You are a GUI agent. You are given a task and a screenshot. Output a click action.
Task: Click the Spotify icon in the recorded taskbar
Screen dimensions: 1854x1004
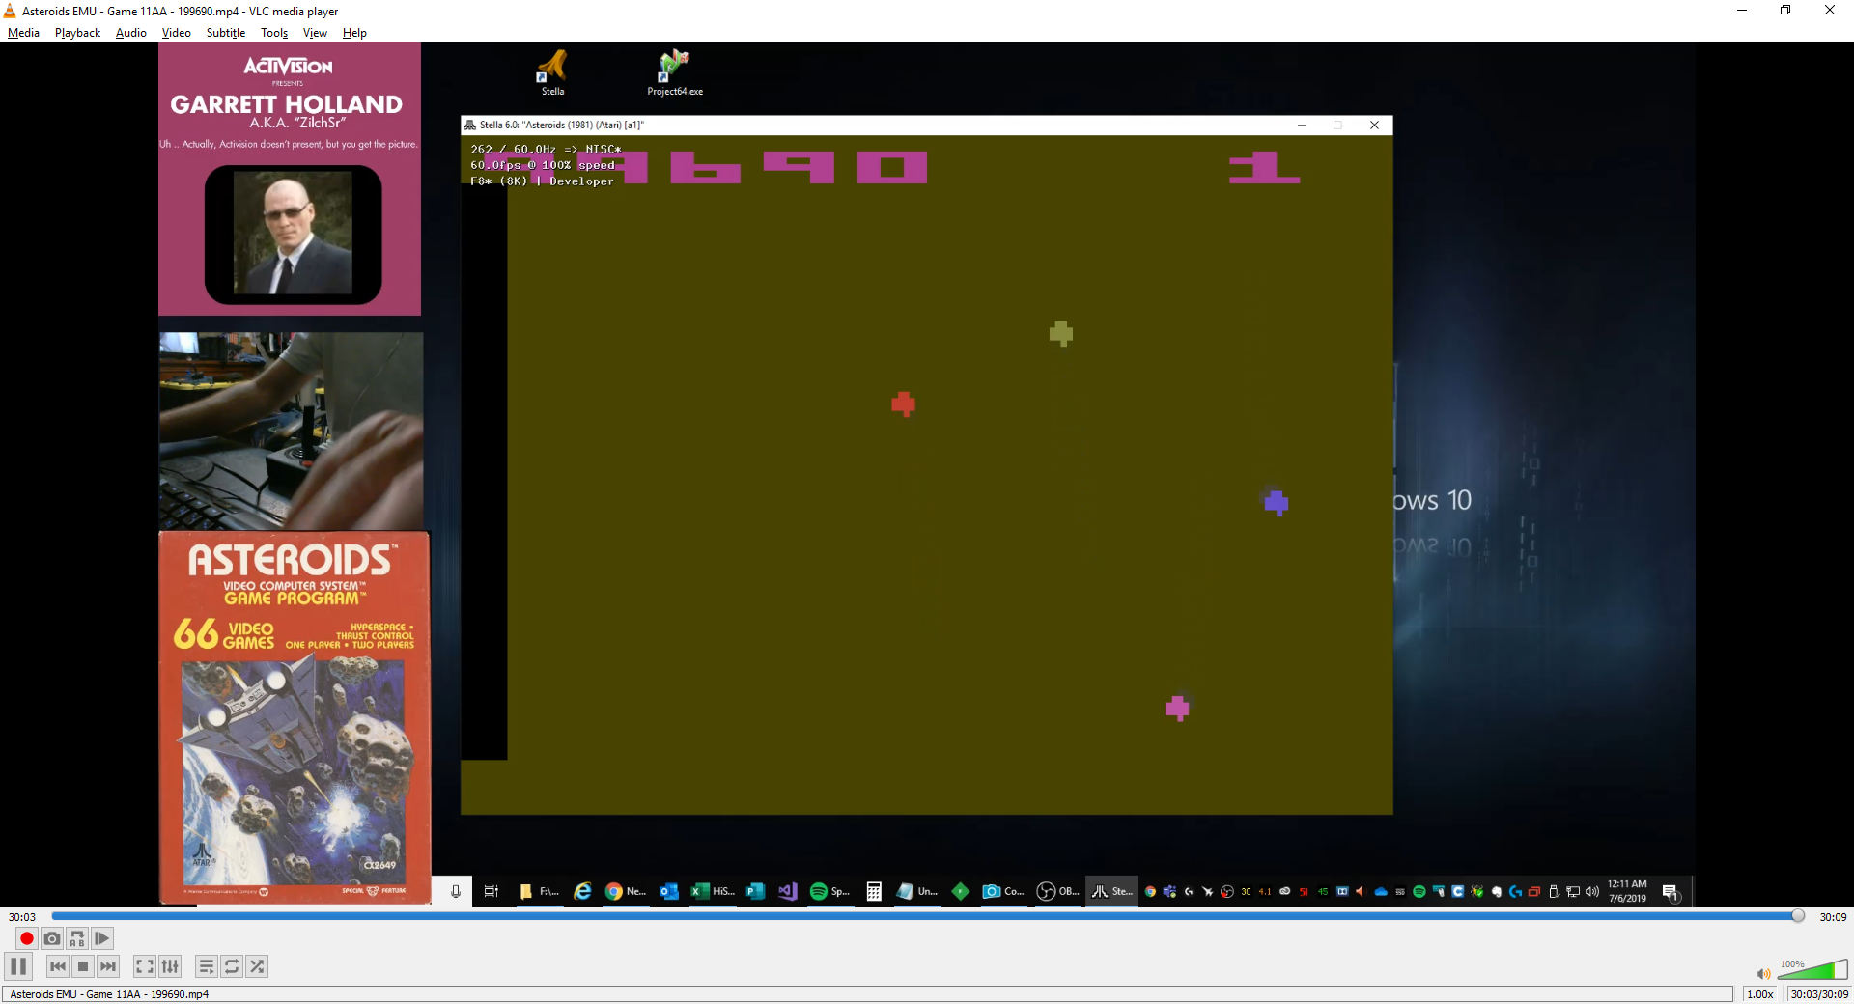coord(818,891)
